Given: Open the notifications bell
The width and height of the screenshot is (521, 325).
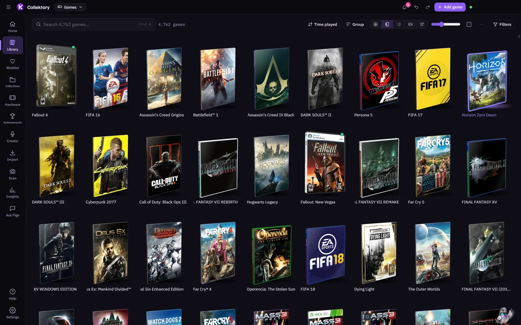Looking at the screenshot, I should [x=404, y=7].
